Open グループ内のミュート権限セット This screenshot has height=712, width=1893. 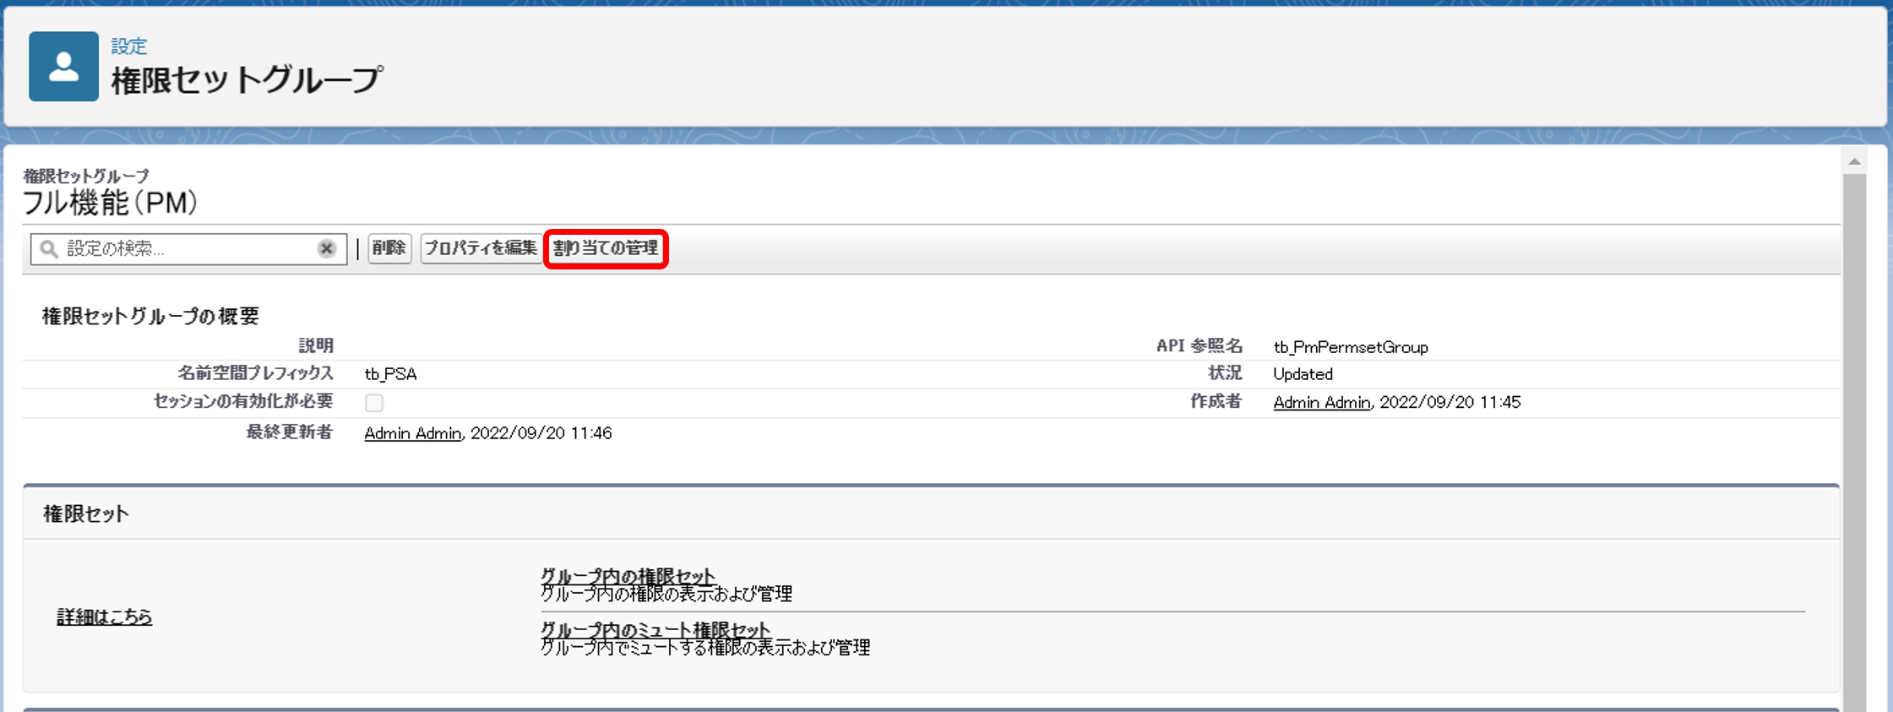(x=655, y=630)
